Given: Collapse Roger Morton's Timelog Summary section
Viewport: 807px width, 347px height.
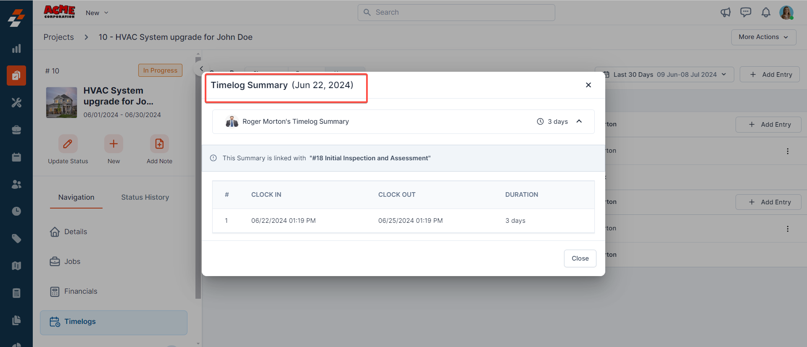Looking at the screenshot, I should pos(579,121).
